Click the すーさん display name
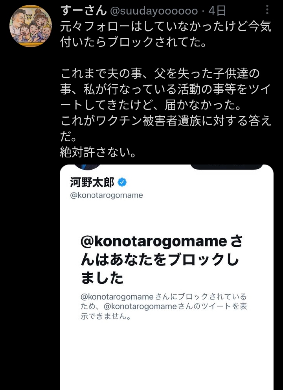The height and width of the screenshot is (390, 283). 83,11
